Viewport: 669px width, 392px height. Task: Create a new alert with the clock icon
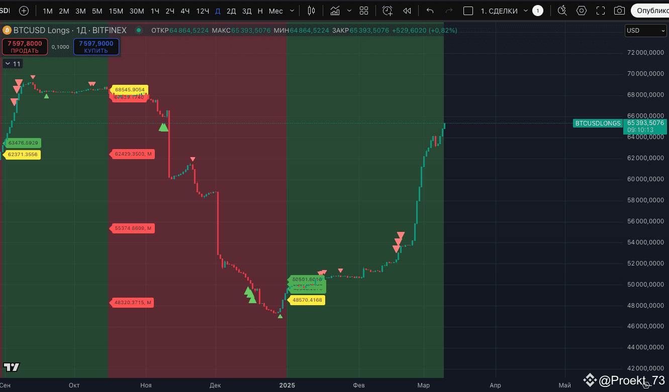coord(387,10)
